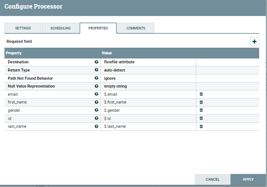Go to the Comments tab
The image size is (267, 187).
[x=136, y=28]
